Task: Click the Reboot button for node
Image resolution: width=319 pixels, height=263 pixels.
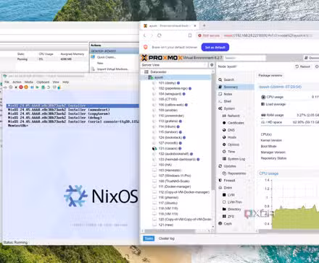Action: point(303,66)
